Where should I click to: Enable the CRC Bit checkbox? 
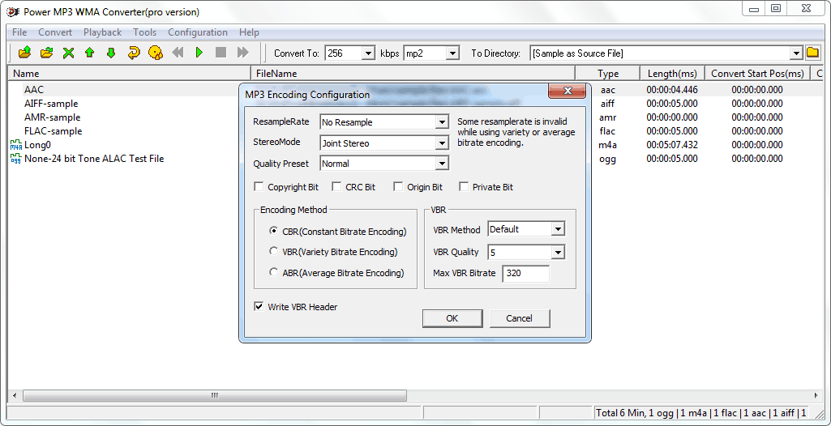336,187
